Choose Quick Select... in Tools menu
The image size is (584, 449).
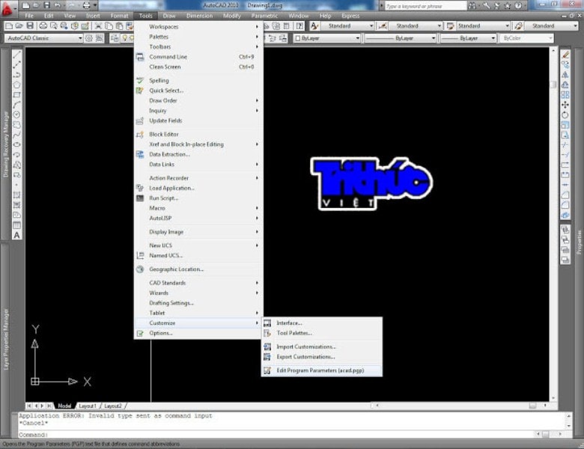point(198,91)
